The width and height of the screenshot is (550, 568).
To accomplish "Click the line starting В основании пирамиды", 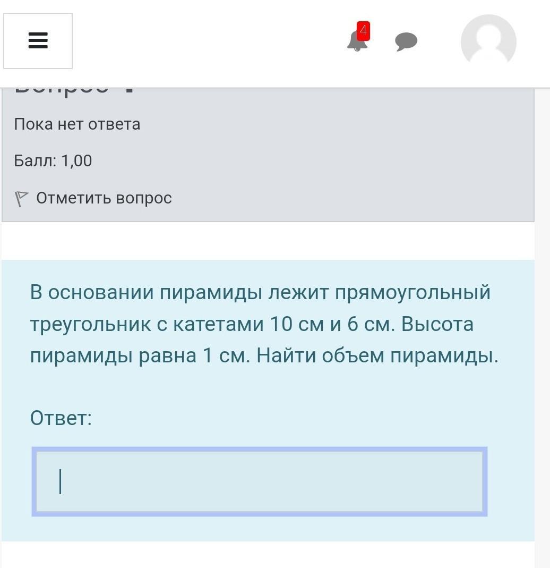I will (x=260, y=293).
